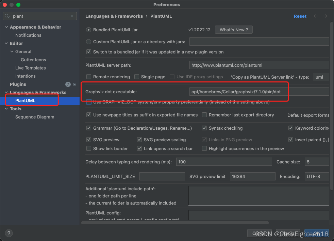Toggle SVG preview checkbox
This screenshot has height=241, width=334.
tap(89, 140)
